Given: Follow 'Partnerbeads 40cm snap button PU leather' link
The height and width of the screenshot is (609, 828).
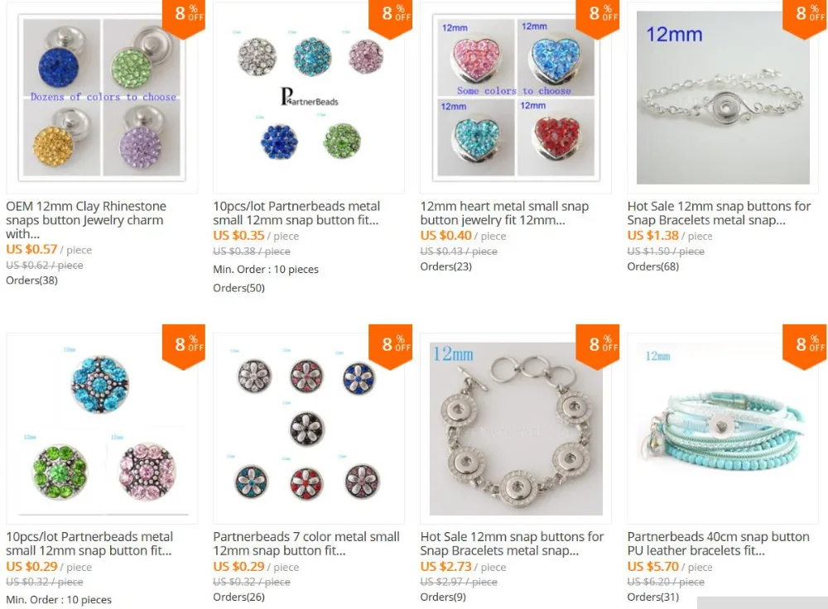Looking at the screenshot, I should [x=718, y=544].
